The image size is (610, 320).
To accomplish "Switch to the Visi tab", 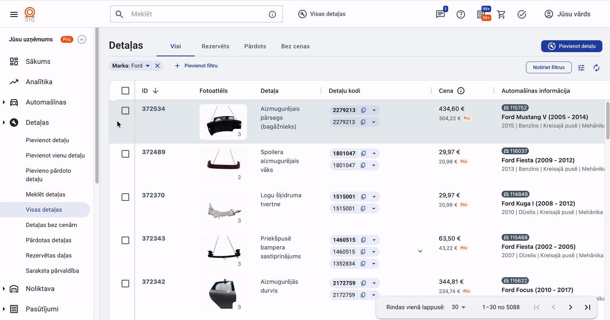I will 176,46.
